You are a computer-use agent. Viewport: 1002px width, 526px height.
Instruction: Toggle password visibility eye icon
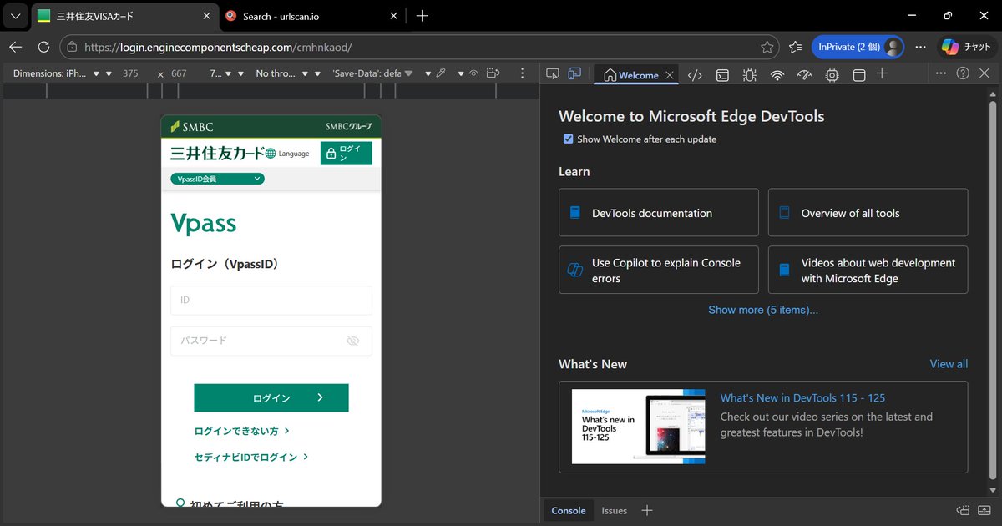(x=352, y=341)
